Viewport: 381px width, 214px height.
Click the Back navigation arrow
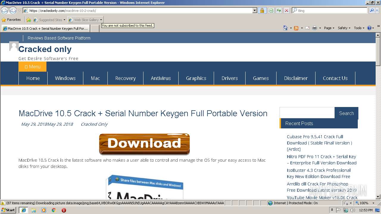coord(4,10)
